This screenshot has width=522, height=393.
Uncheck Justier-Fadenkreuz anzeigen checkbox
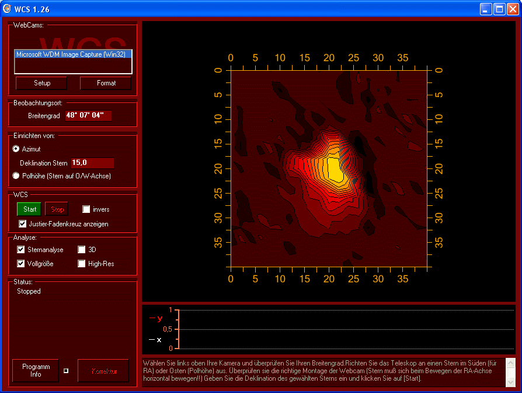pos(23,224)
